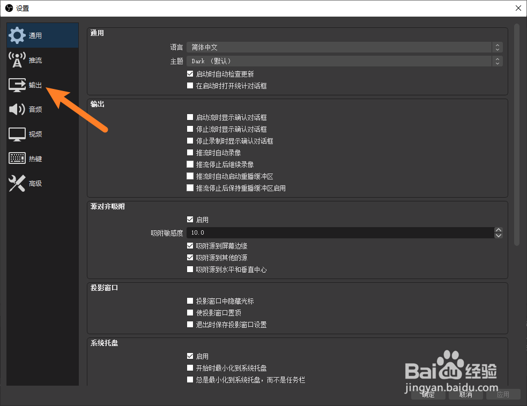This screenshot has width=527, height=406.
Task: Click the vertical scrollbar of settings panel
Action: 517,134
